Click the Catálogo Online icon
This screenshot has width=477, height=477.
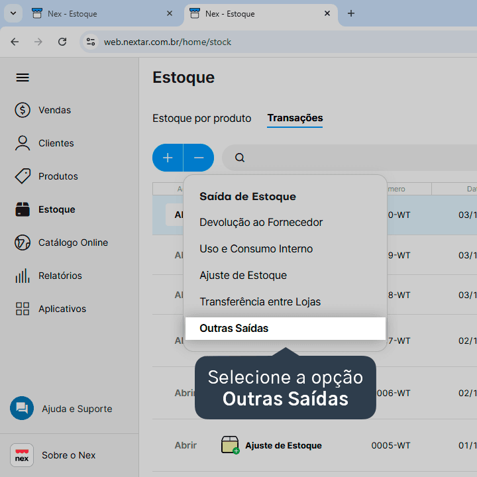(x=23, y=242)
